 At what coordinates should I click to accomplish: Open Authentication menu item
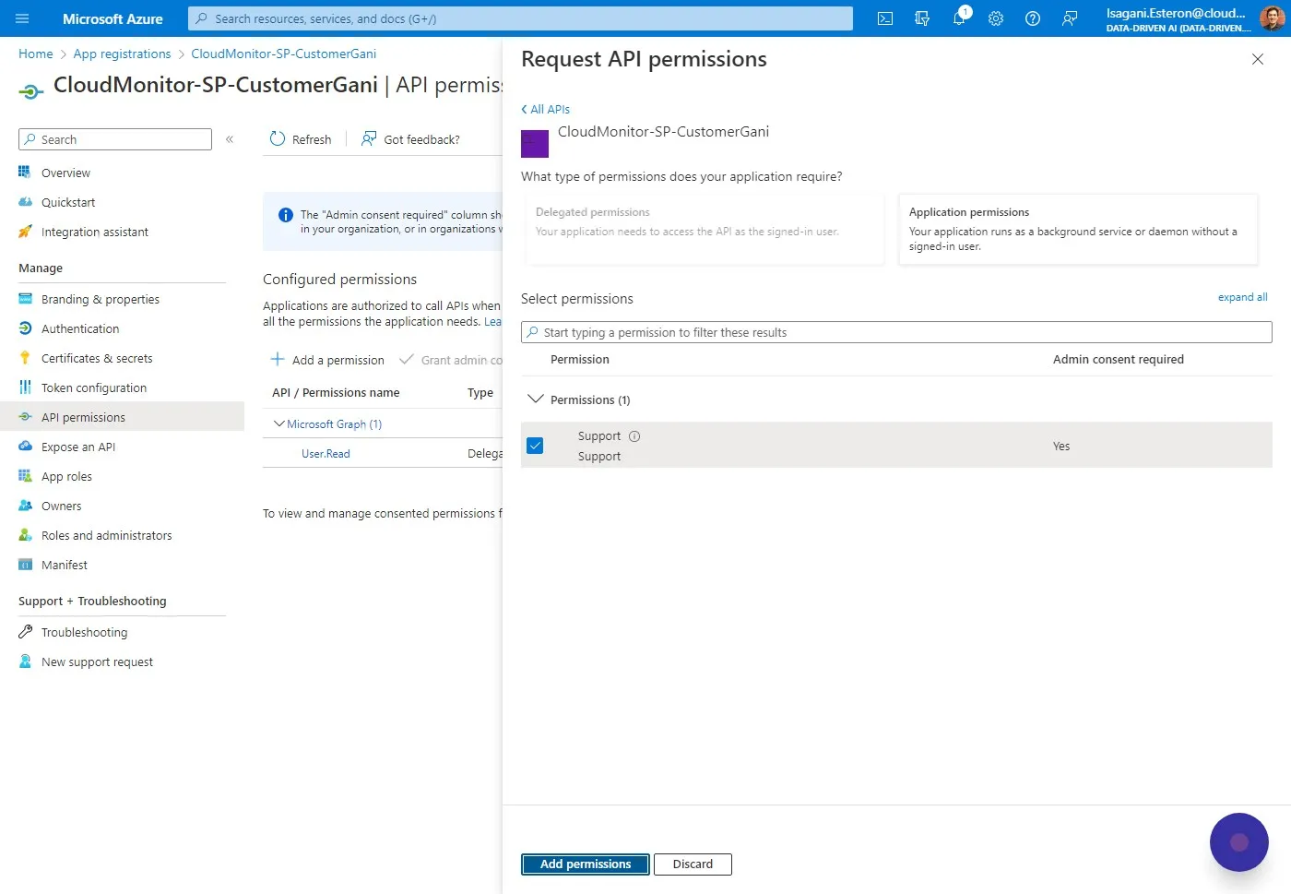pos(80,328)
